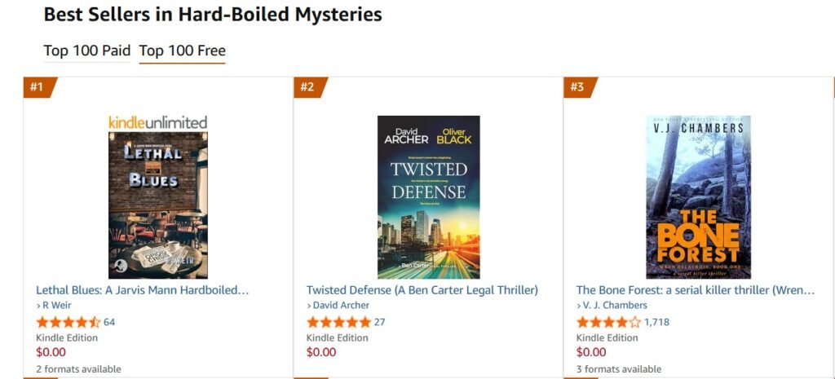835x379 pixels.
Task: Click the Twisted Defense title link
Action: (x=422, y=290)
